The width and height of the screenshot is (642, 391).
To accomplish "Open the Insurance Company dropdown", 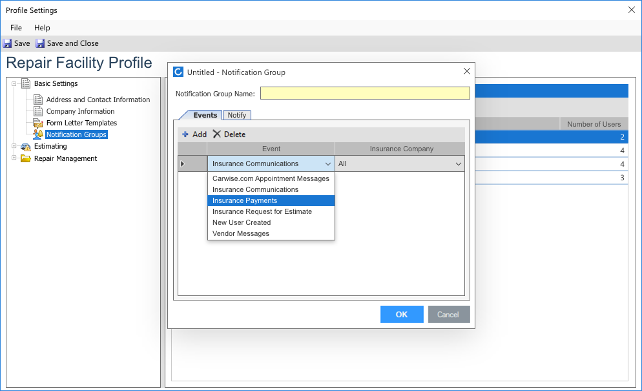I will [458, 164].
